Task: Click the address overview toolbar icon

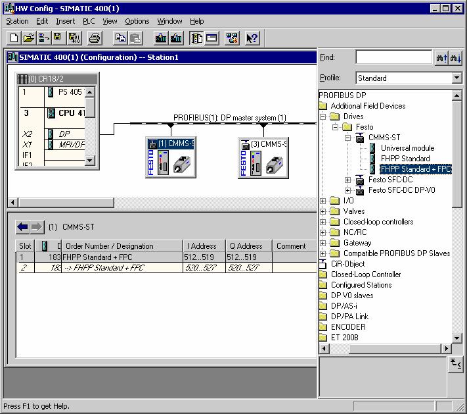Action: coord(211,38)
